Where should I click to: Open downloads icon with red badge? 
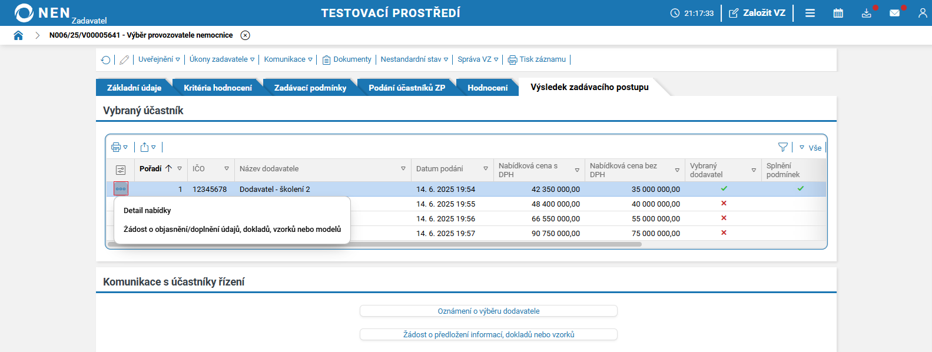867,13
